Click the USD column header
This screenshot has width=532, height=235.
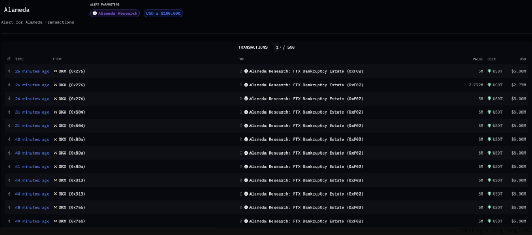(x=523, y=59)
